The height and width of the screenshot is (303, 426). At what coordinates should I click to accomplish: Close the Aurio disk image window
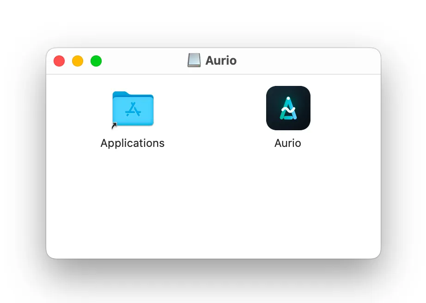click(x=59, y=61)
